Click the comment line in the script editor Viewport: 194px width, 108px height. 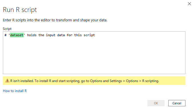point(50,35)
